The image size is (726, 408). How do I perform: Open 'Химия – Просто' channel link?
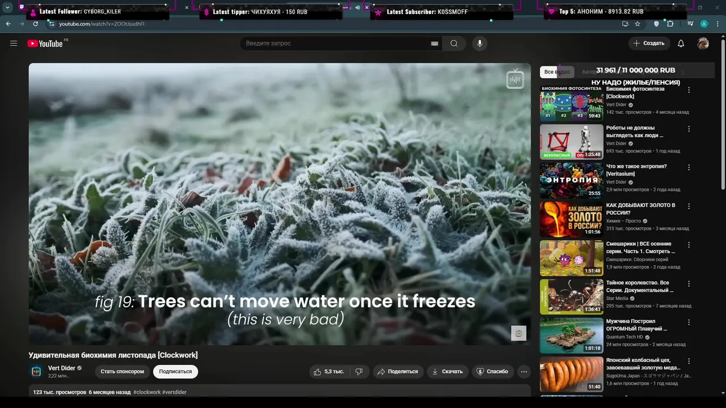coord(623,221)
